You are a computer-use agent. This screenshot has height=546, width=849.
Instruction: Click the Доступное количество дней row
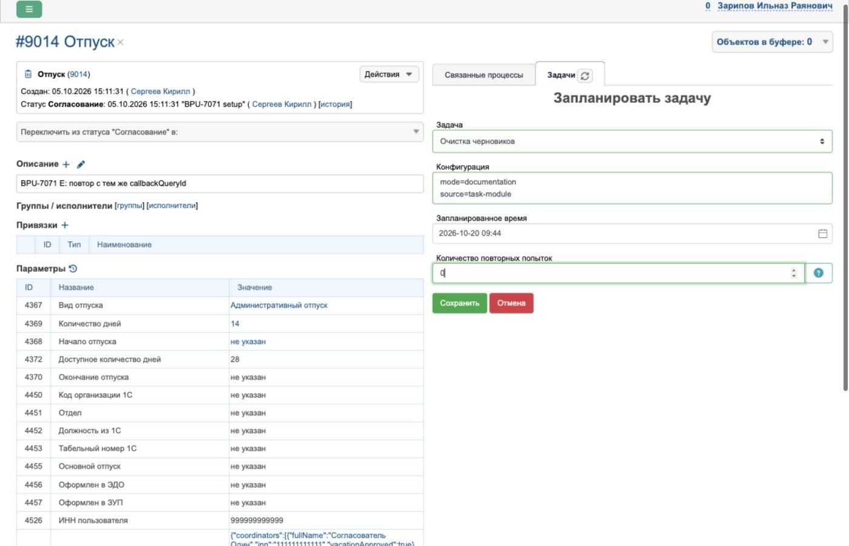pos(220,360)
